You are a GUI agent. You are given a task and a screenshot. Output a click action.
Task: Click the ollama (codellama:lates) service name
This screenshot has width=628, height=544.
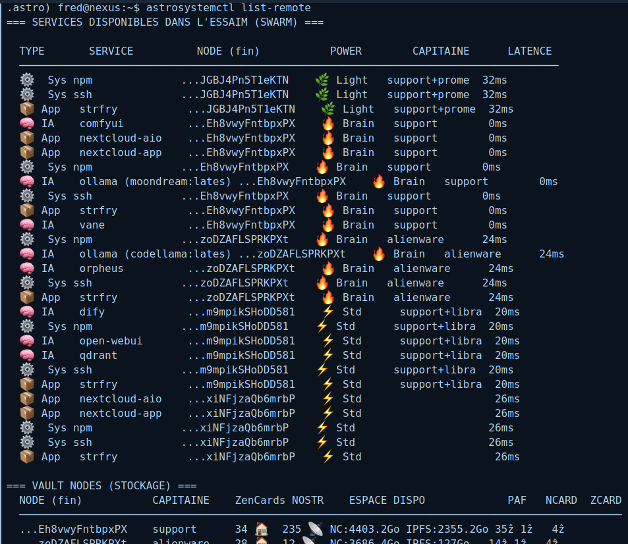tap(155, 254)
